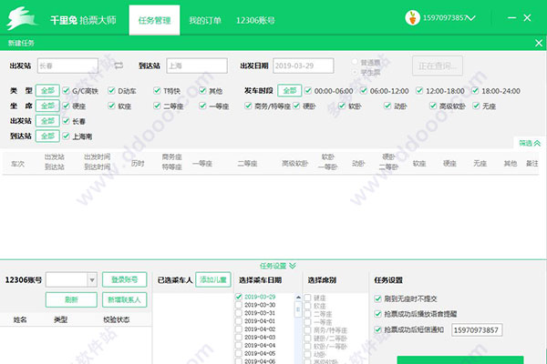Toggle D动车 checkbox
Screen dimensions: 547x364
click(111, 91)
